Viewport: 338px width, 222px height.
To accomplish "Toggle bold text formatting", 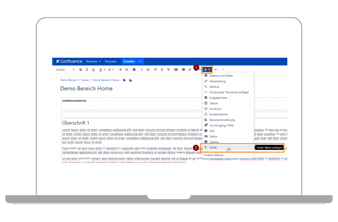I will (81, 70).
